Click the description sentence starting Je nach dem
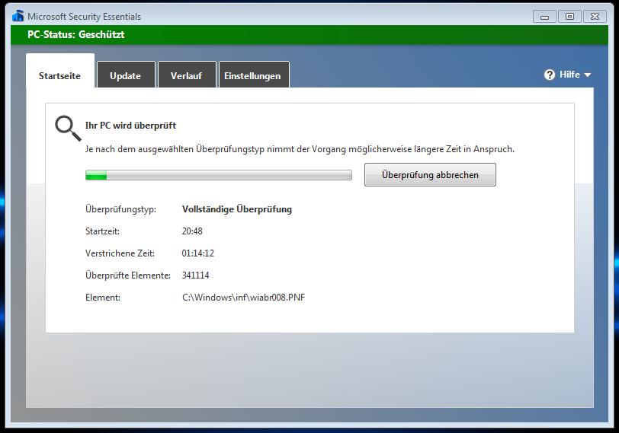This screenshot has height=433, width=619. click(x=300, y=149)
